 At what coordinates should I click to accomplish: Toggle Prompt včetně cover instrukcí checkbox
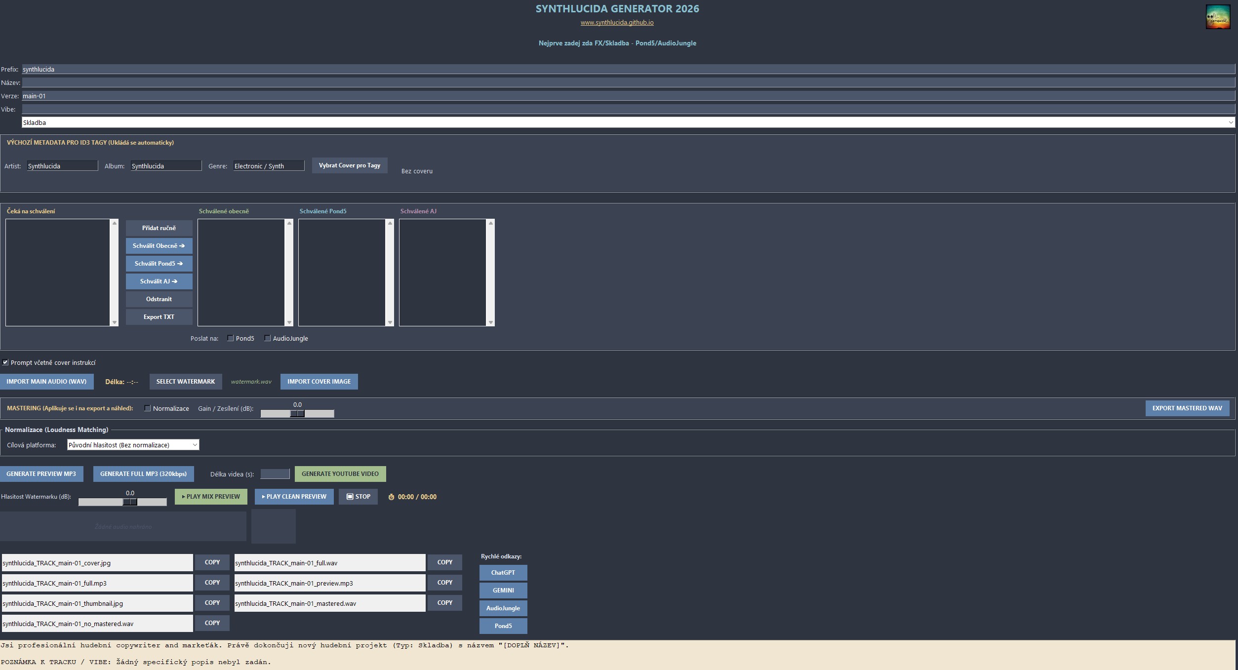pyautogui.click(x=5, y=362)
